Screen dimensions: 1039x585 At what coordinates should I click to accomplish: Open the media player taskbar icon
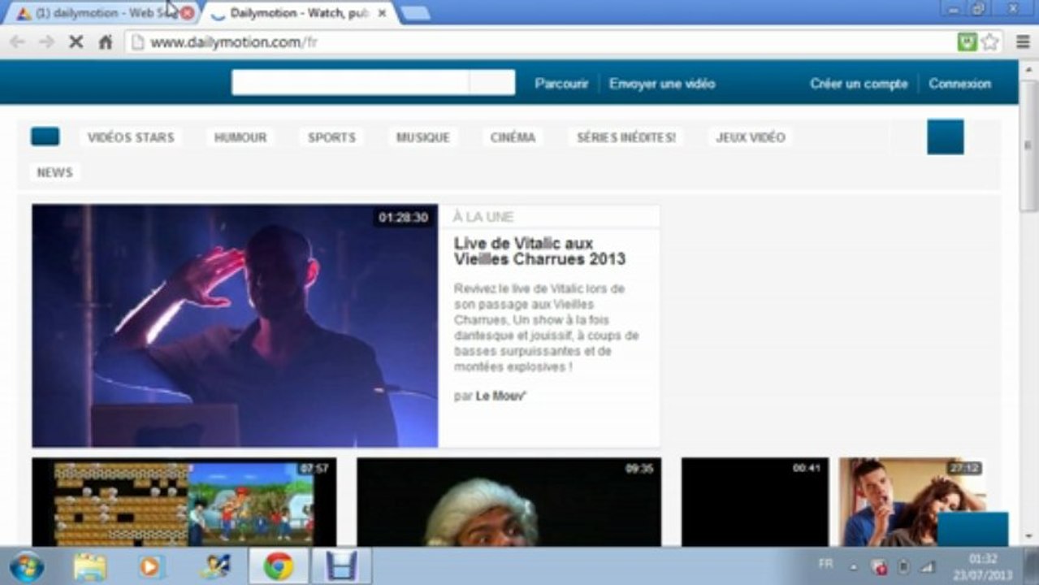coord(151,566)
